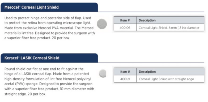This screenshot has height=102, width=208.
Task: Click item number 400121
Action: click(125, 79)
